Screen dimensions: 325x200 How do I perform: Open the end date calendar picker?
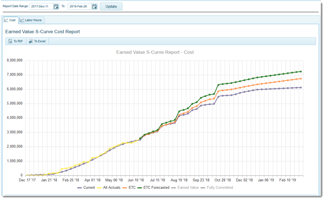click(94, 6)
